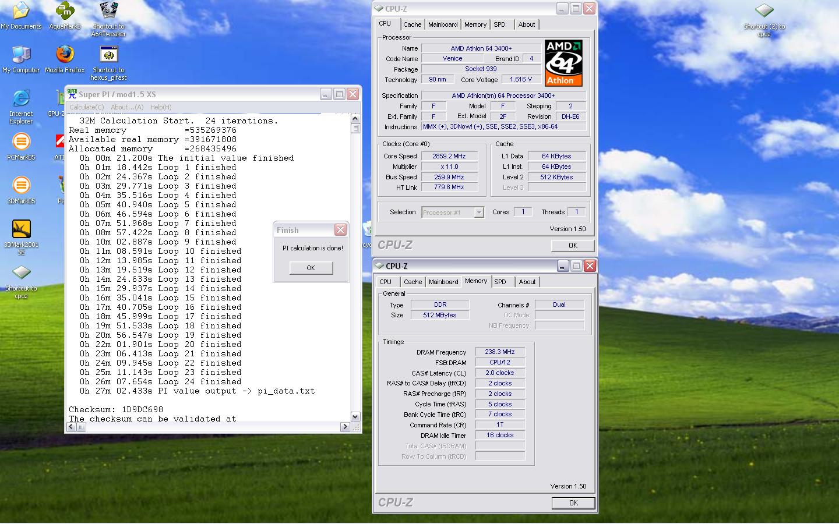
Task: Switch to Mainboard tab in lower CPU-Z
Action: (x=443, y=282)
